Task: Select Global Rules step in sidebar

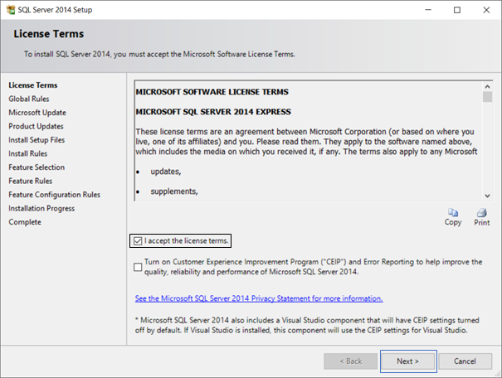Action: 29,99
